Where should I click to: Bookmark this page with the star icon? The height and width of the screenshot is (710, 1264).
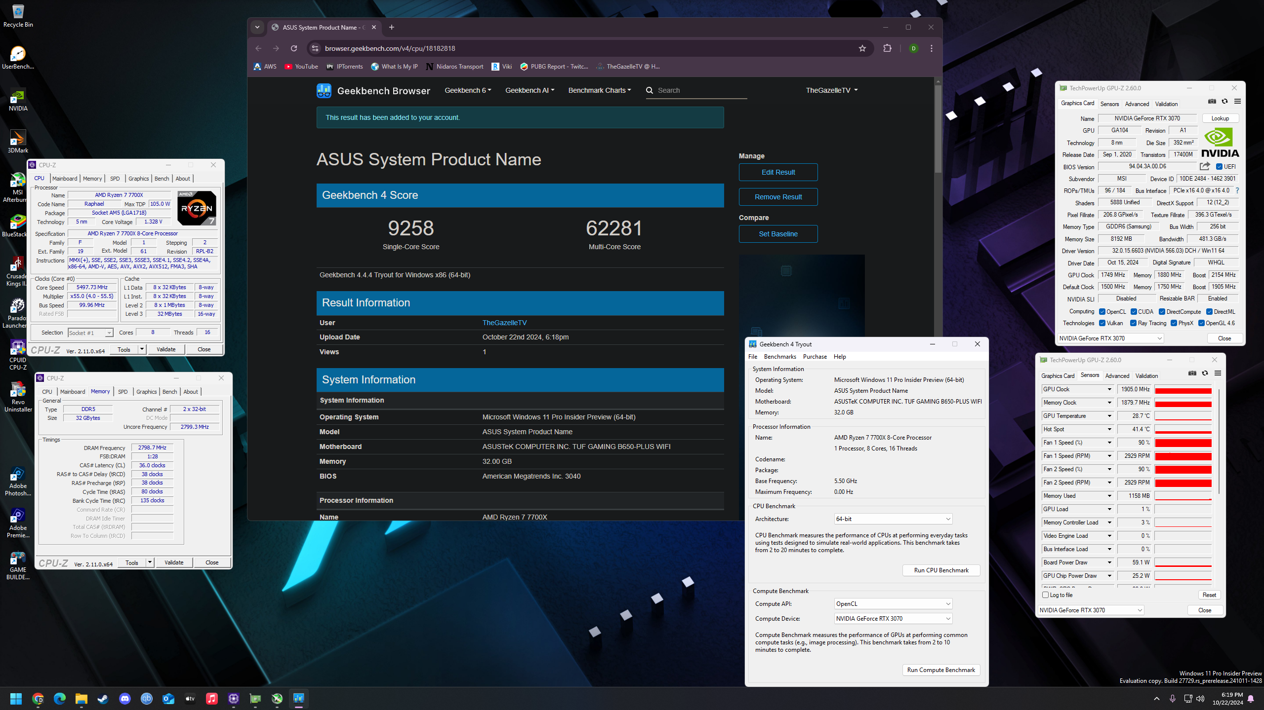(862, 48)
